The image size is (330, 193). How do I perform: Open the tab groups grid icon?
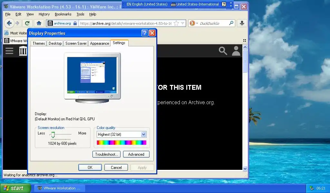[244, 40]
